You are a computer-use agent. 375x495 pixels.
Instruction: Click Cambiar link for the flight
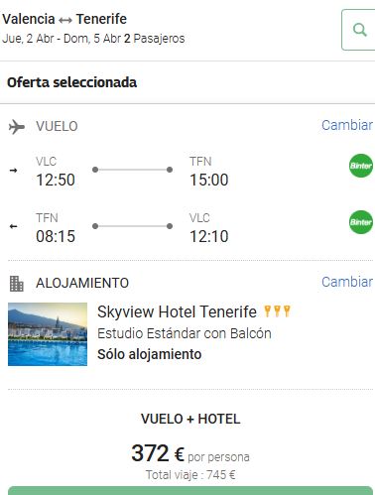click(x=347, y=125)
